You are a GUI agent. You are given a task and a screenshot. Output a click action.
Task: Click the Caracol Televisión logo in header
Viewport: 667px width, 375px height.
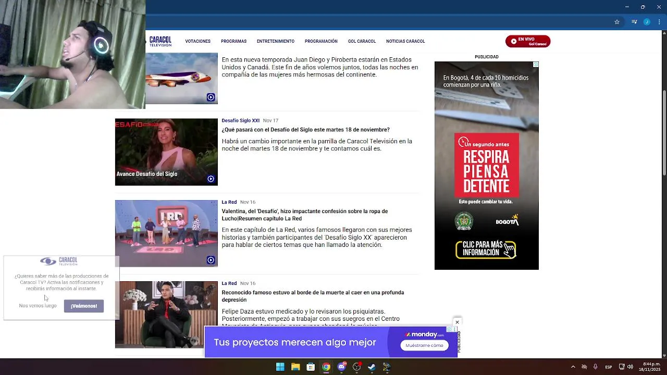pos(160,41)
